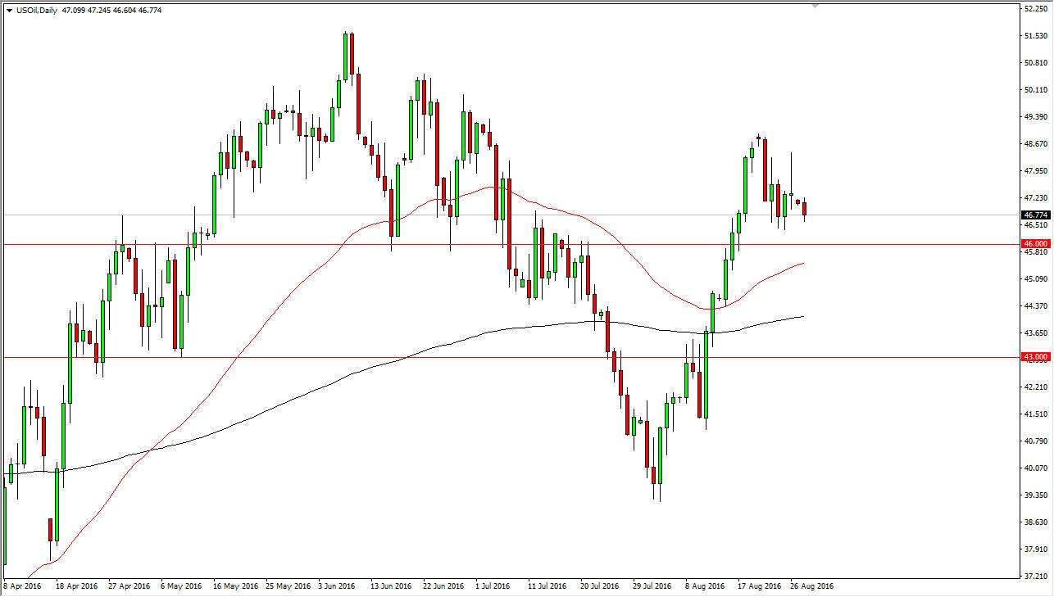Click the 40.790 price axis label

click(1036, 441)
